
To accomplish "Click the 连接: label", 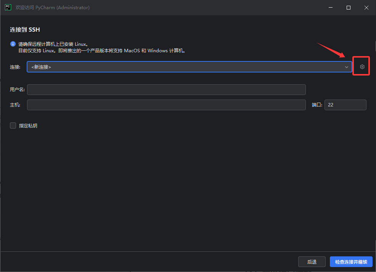I will pyautogui.click(x=15, y=67).
